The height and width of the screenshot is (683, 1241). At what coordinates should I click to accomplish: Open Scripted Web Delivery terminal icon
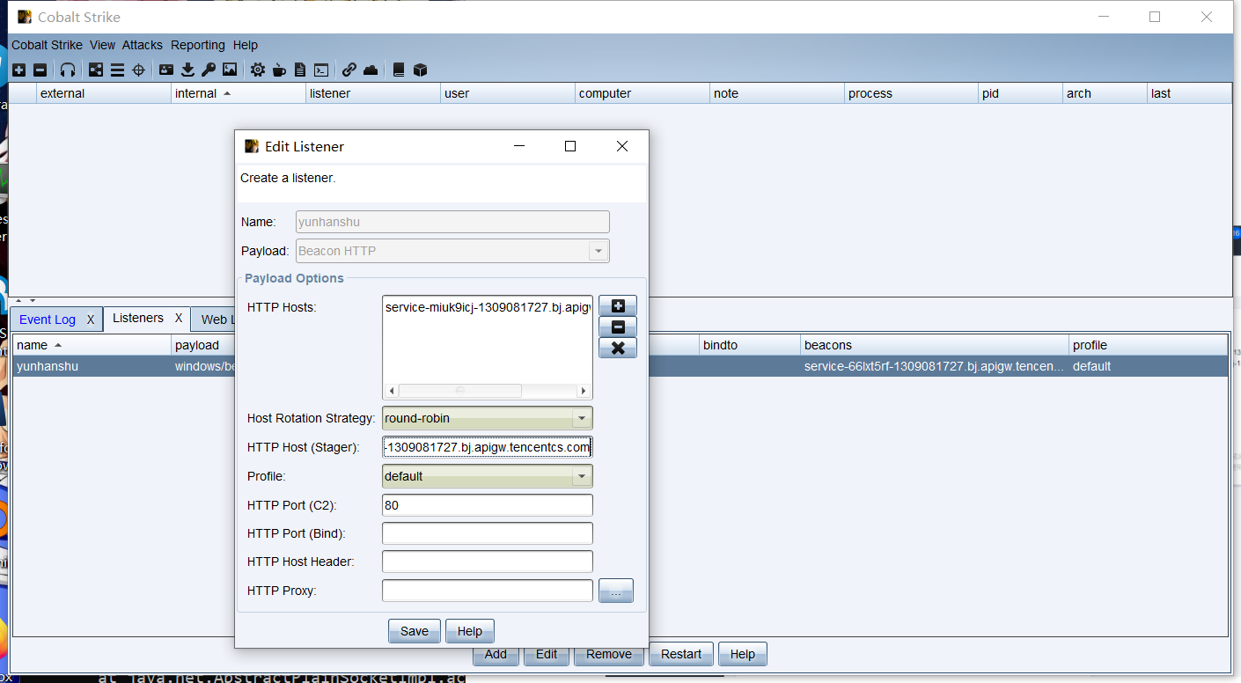tap(321, 70)
